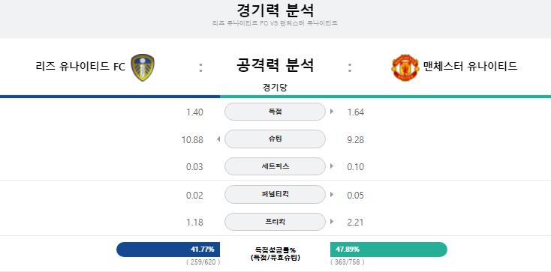
Task: Click the arrow right of the 득점 pill
Action: [x=332, y=112]
